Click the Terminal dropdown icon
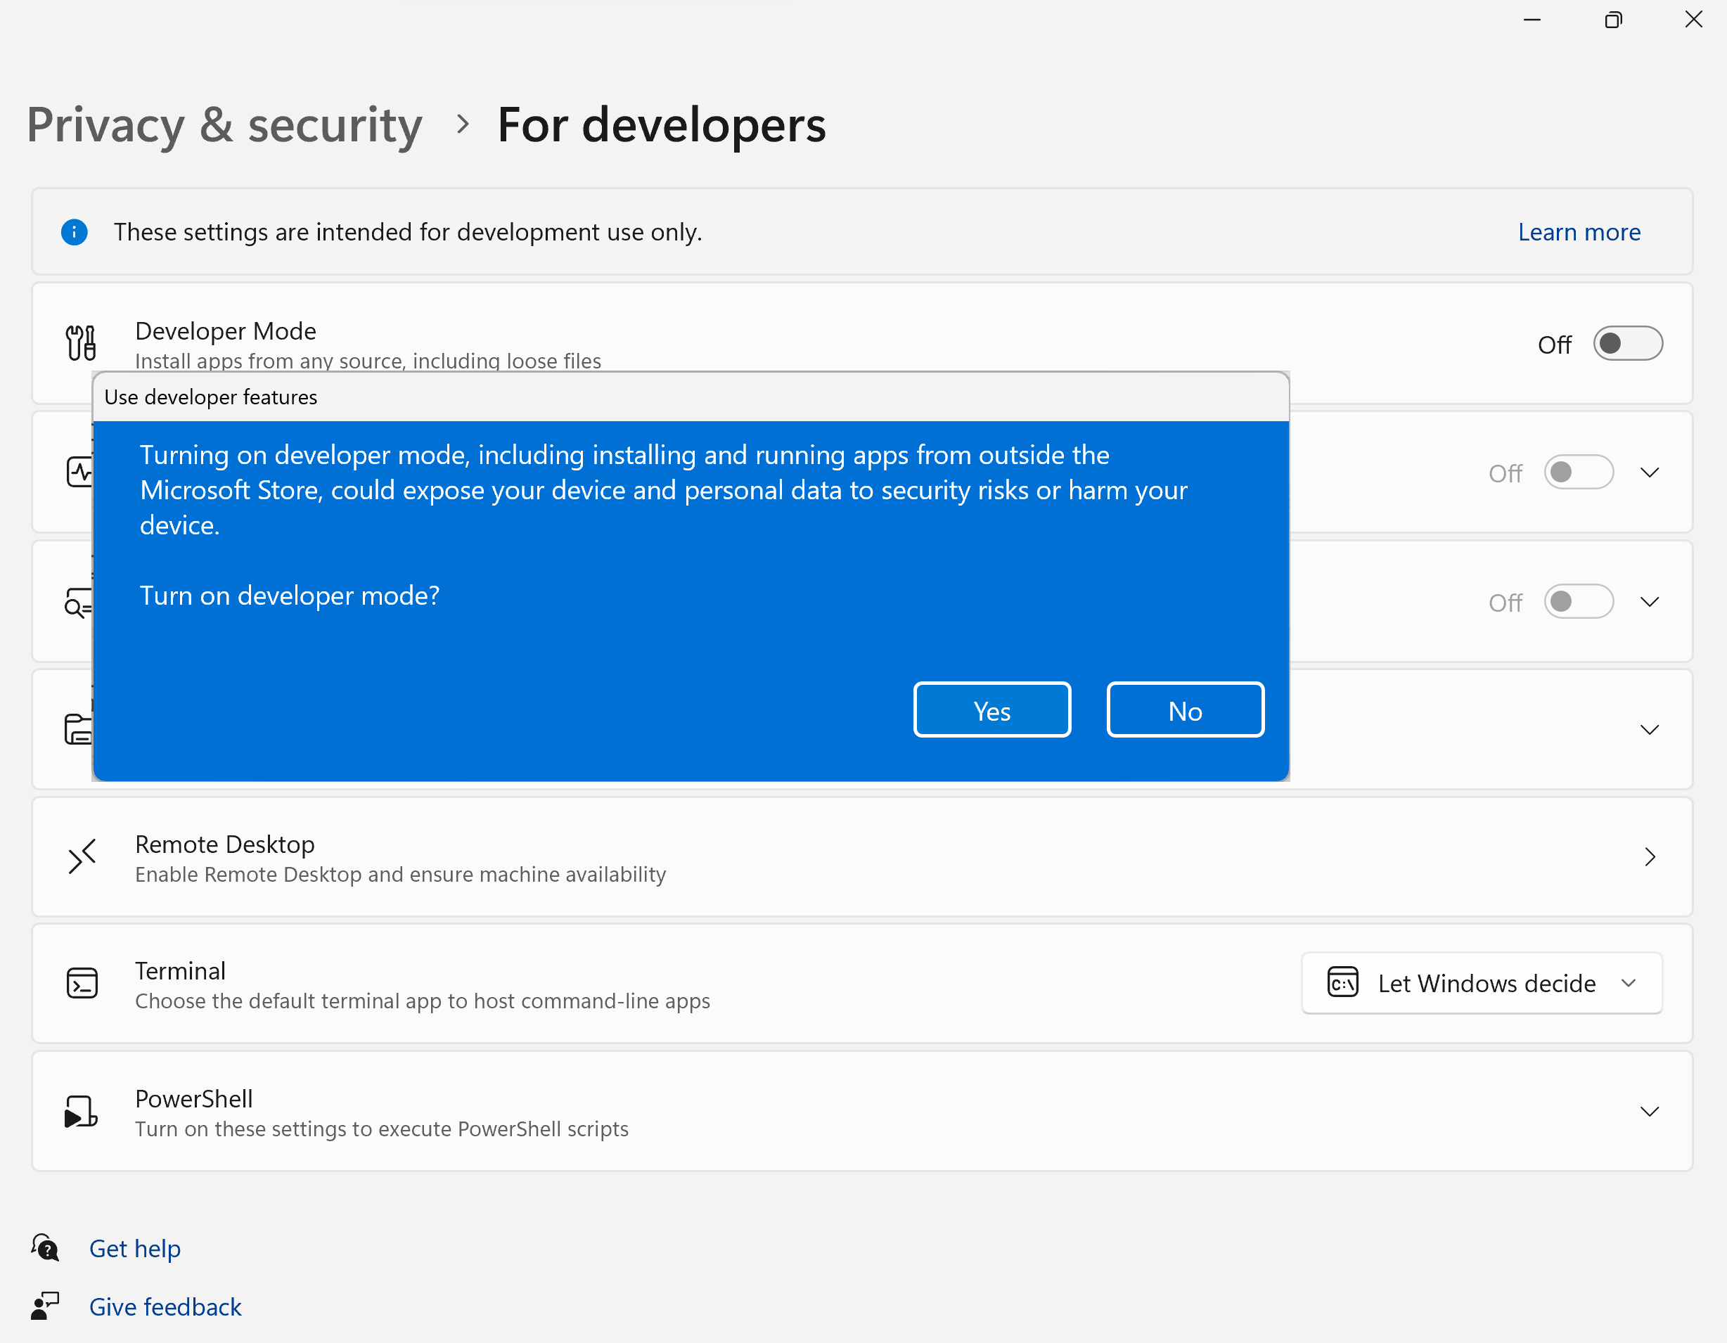1727x1343 pixels. (1630, 983)
